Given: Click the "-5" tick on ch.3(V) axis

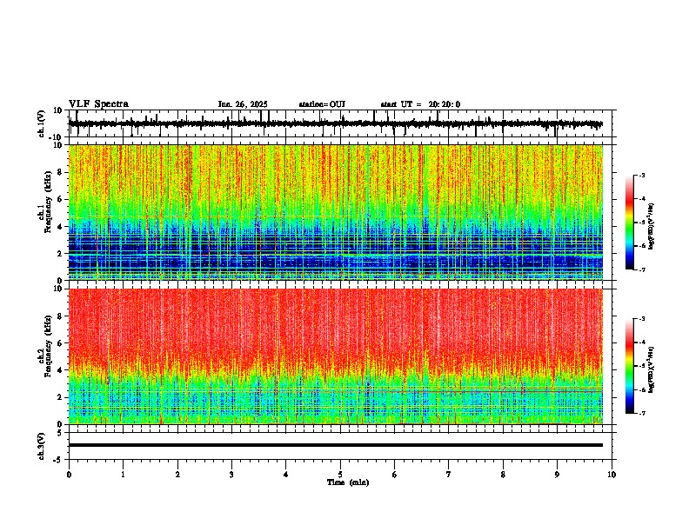Looking at the screenshot, I should click(59, 460).
